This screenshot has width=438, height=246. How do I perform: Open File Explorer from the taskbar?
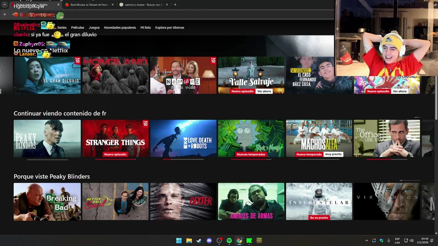[189, 241]
